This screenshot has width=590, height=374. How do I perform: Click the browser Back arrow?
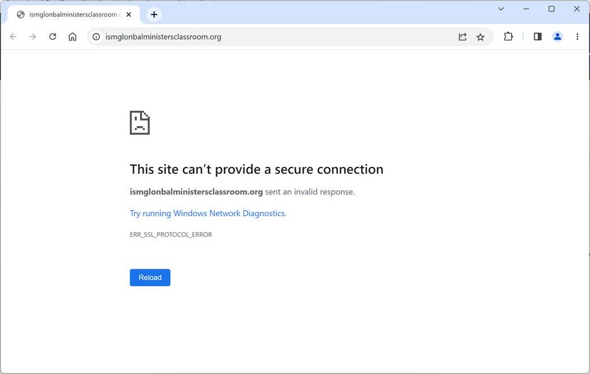point(13,37)
